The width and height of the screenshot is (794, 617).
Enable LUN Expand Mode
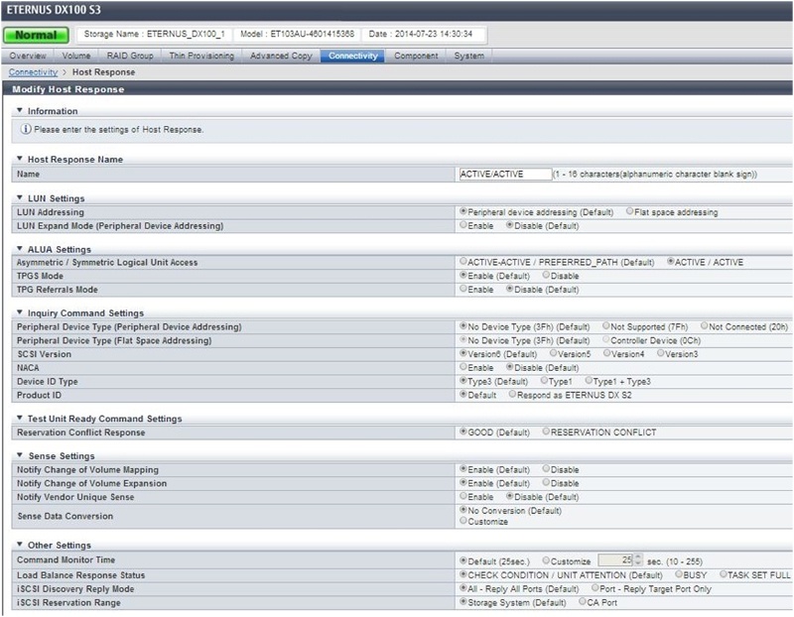point(463,225)
